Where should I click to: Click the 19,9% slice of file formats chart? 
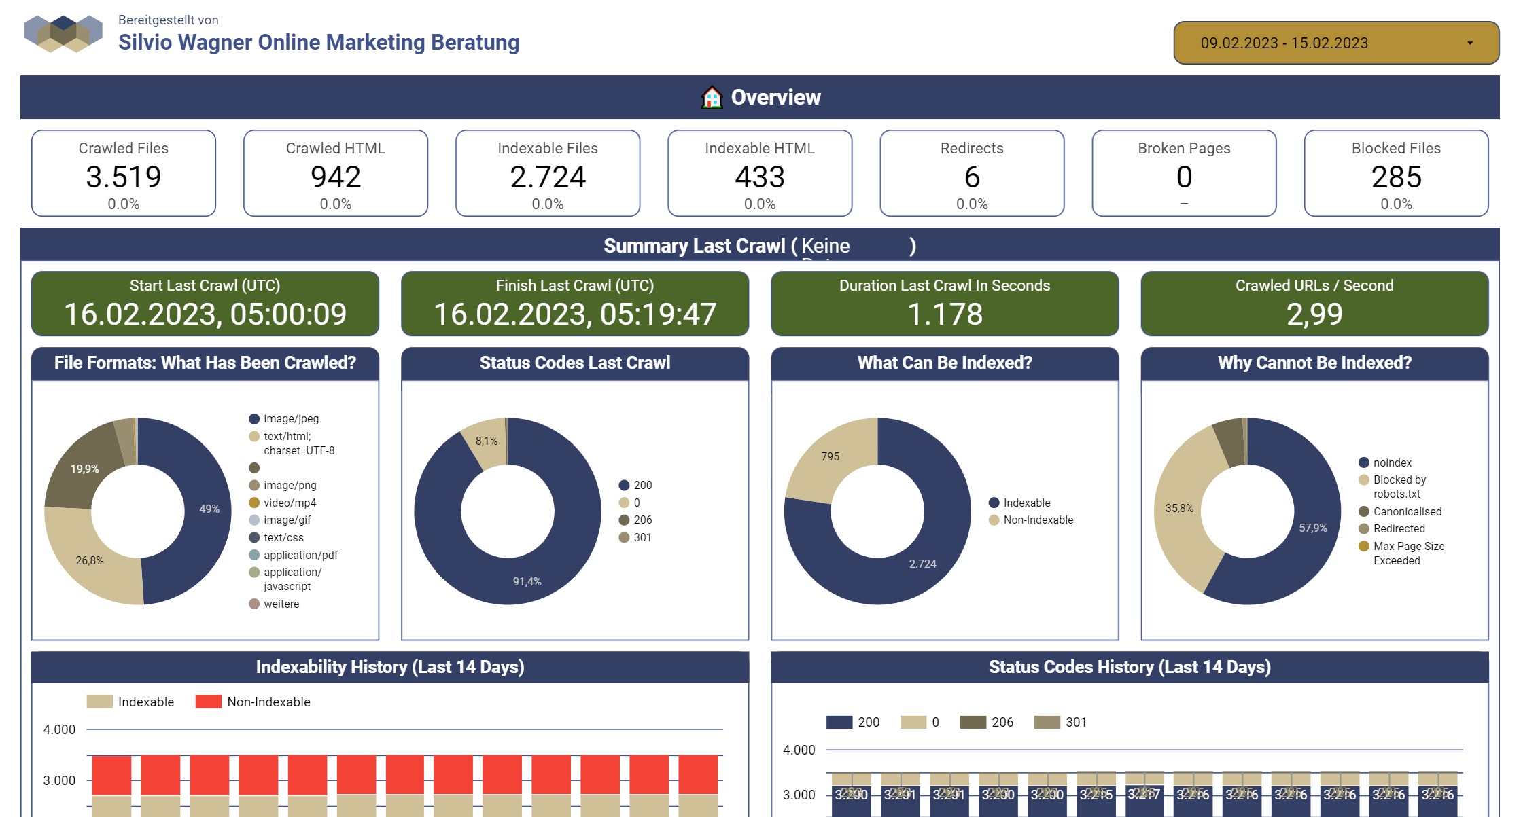pyautogui.click(x=85, y=469)
